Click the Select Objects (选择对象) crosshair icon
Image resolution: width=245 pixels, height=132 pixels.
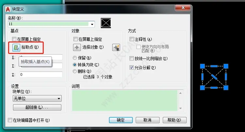[77, 47]
